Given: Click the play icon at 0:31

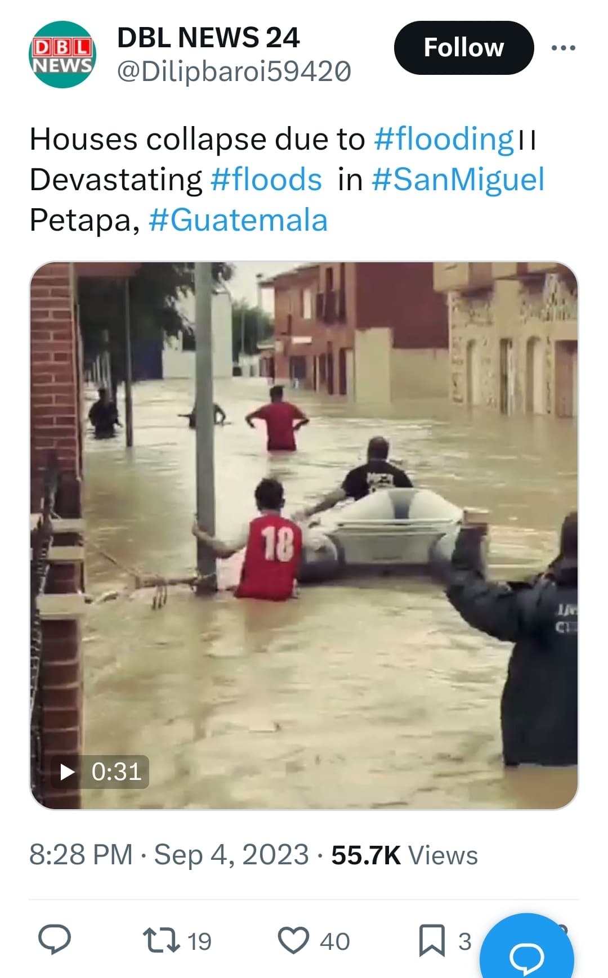Looking at the screenshot, I should [68, 772].
